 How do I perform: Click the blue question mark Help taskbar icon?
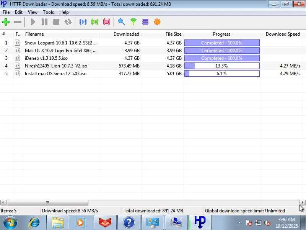coord(129,222)
